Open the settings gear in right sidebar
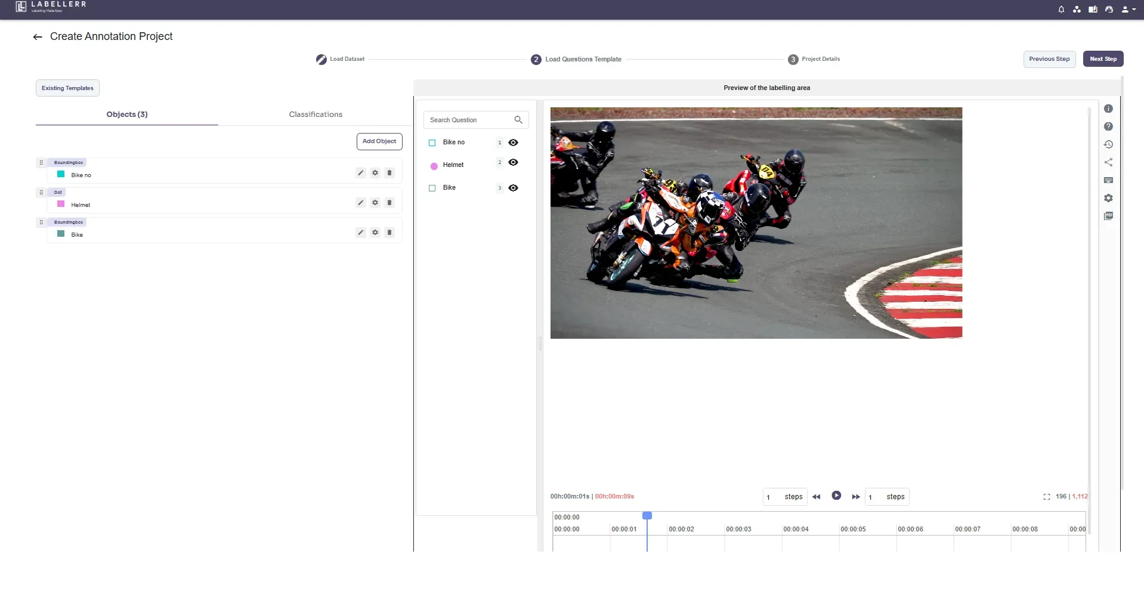The height and width of the screenshot is (591, 1144). [x=1108, y=198]
